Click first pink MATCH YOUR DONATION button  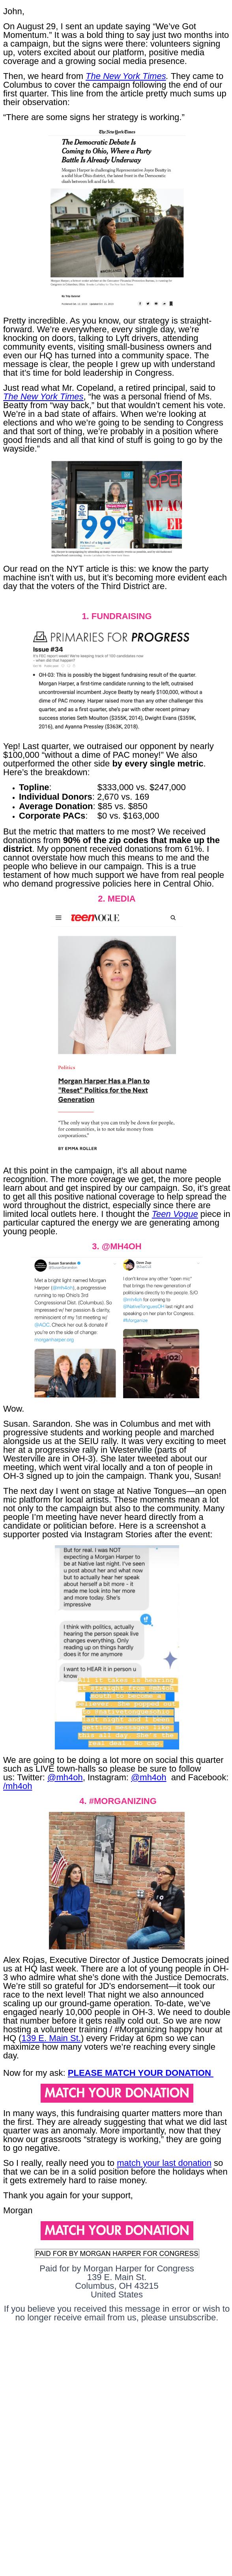click(116, 2092)
